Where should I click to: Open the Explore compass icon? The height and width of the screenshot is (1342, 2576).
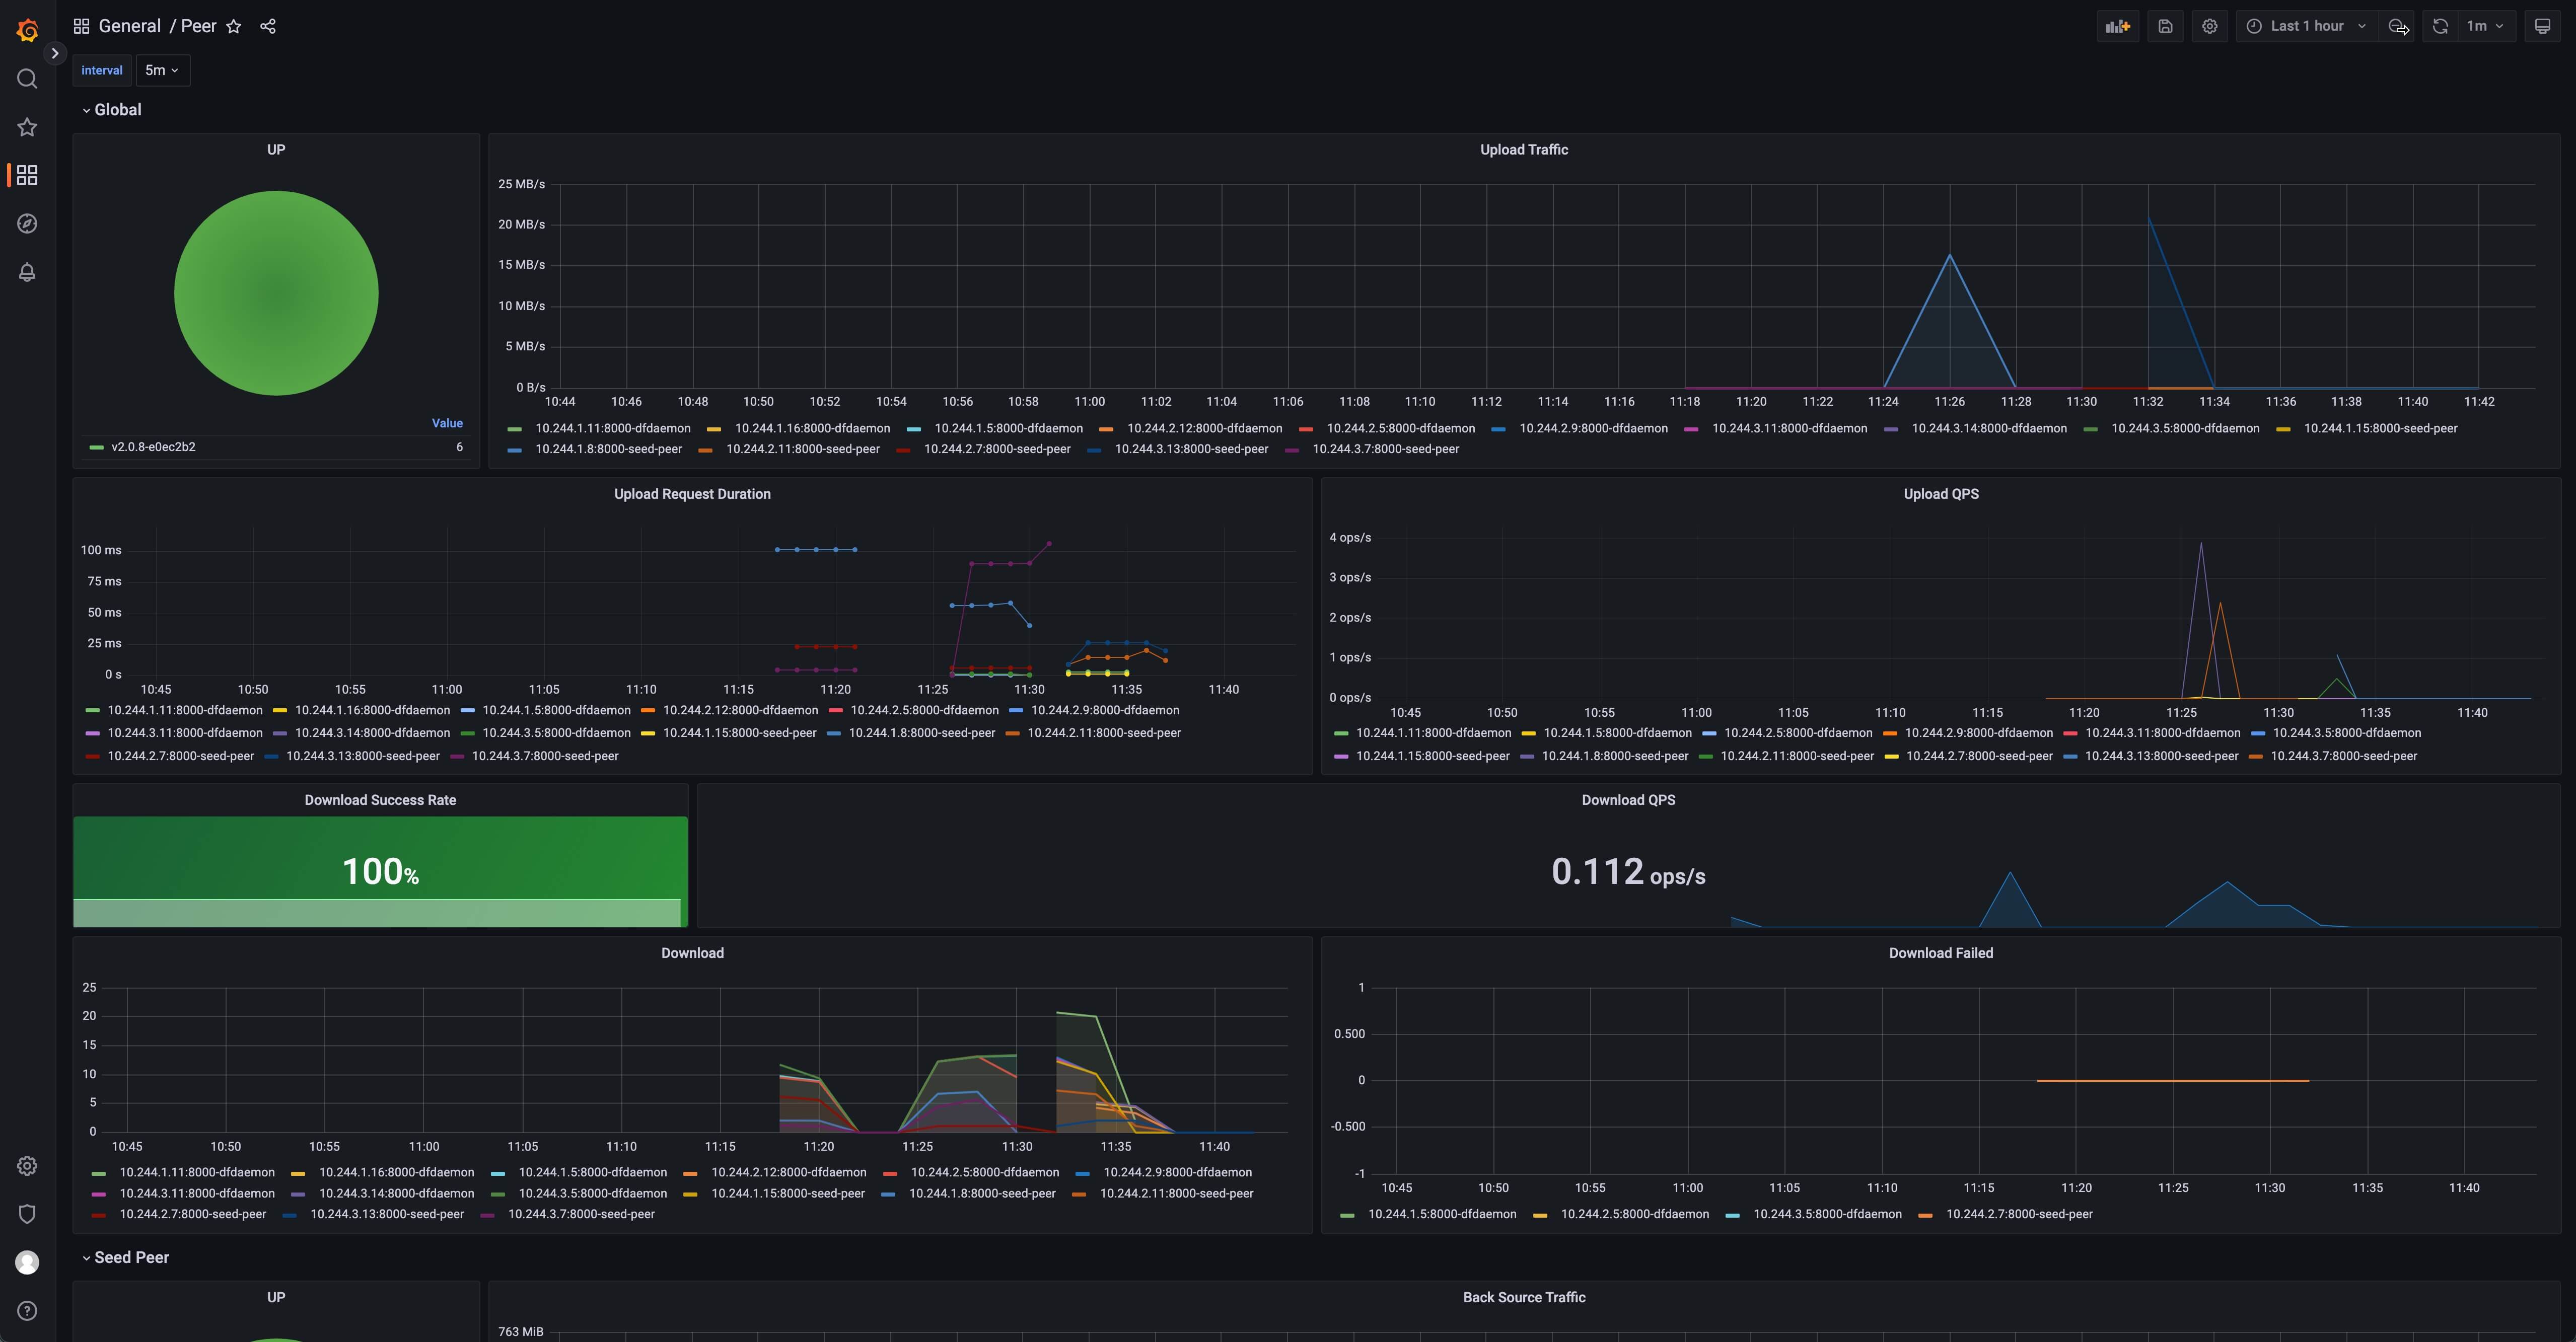[x=27, y=224]
